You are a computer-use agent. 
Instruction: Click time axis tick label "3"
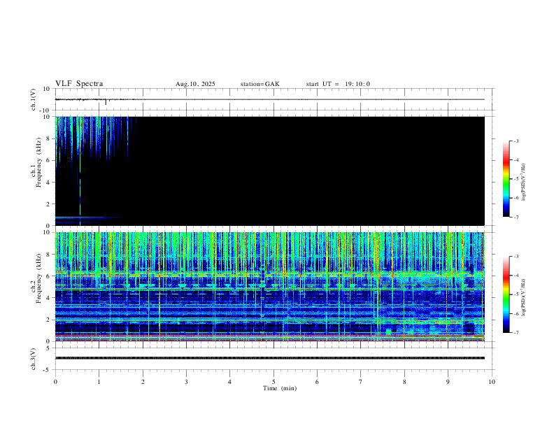pos(186,382)
